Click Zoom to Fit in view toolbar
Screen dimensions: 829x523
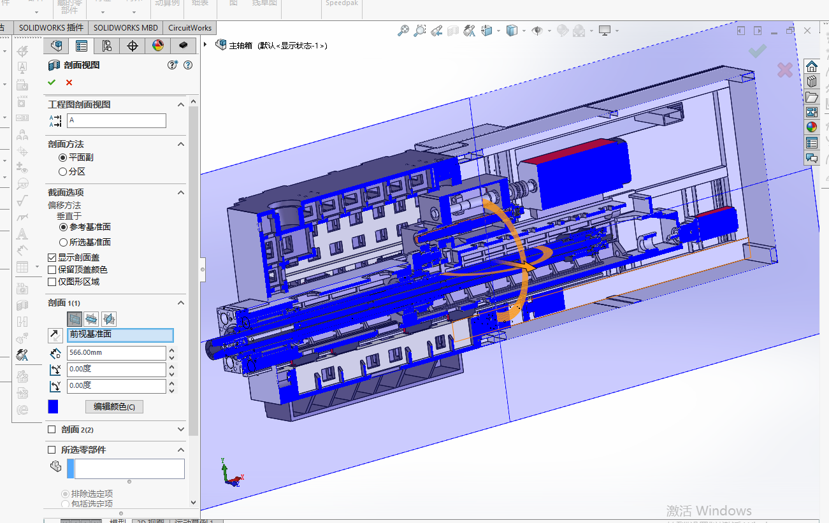[x=403, y=30]
